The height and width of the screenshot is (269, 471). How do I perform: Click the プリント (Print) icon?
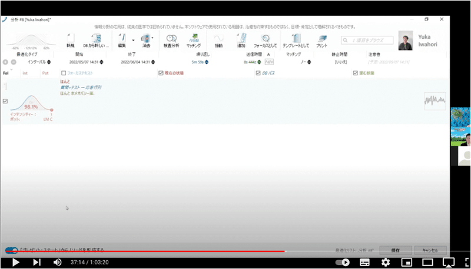(x=322, y=38)
